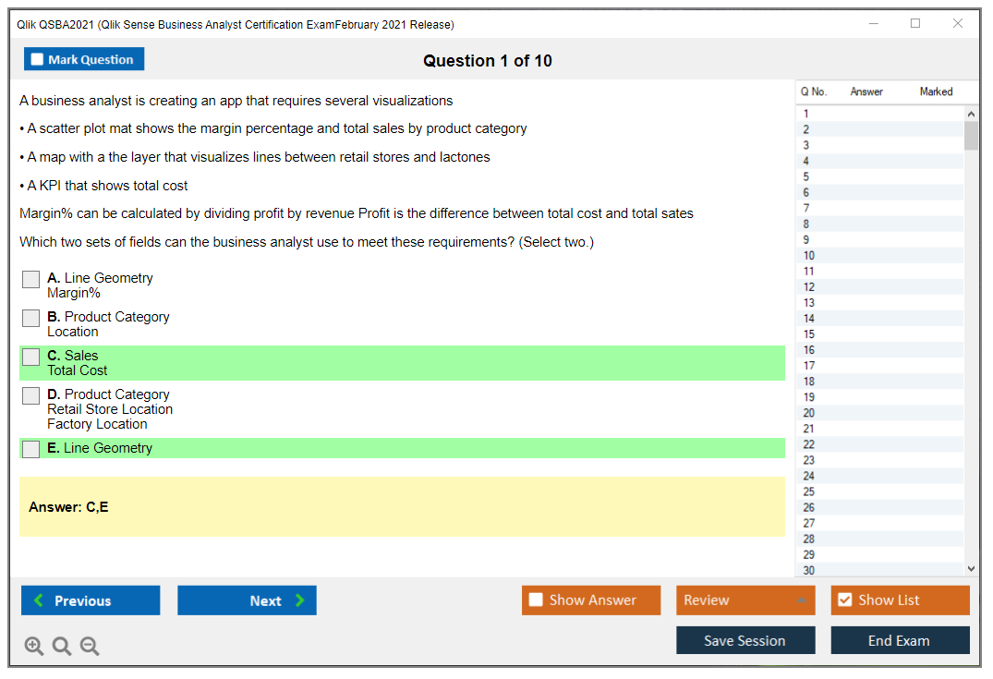Check option E Line Geometry
This screenshot has width=993, height=679.
pos(31,449)
